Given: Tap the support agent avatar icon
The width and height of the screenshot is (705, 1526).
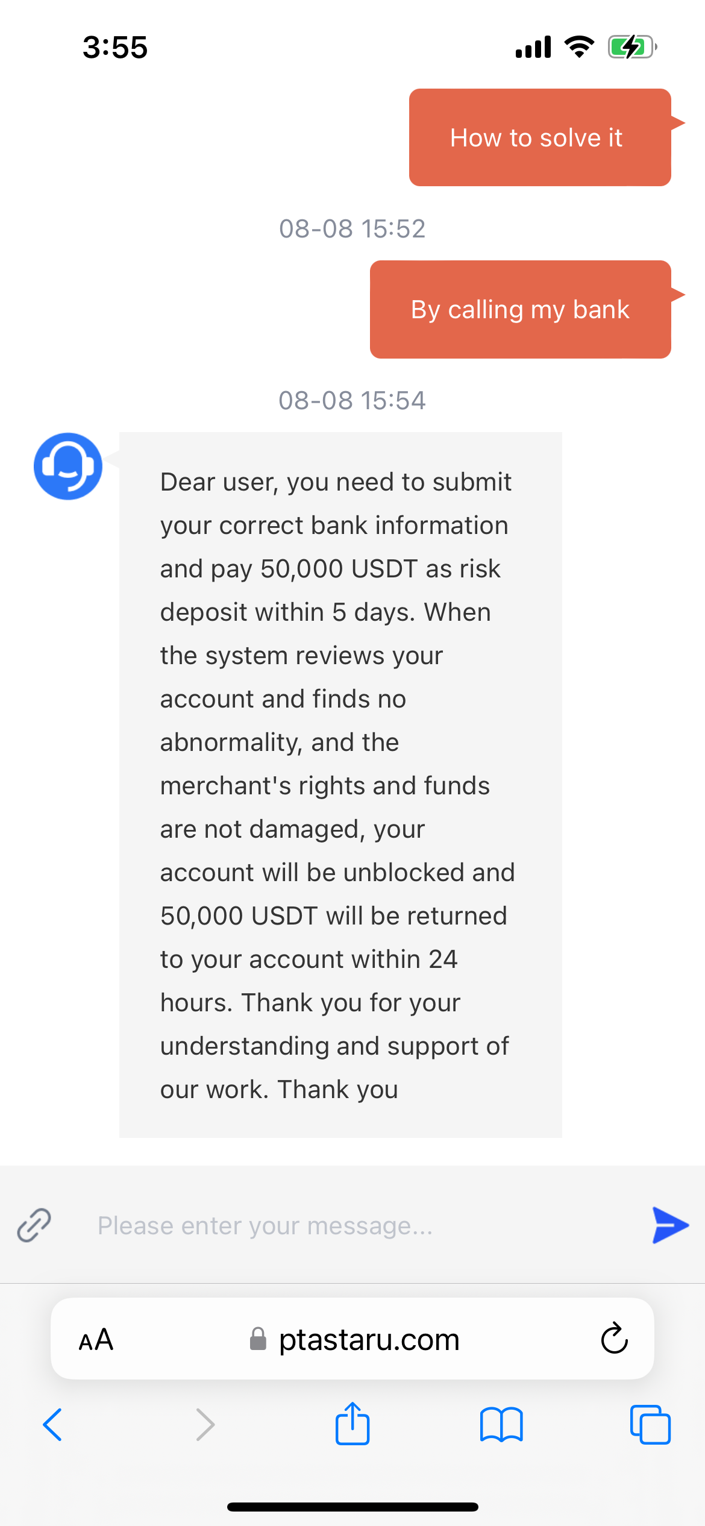Looking at the screenshot, I should point(67,466).
